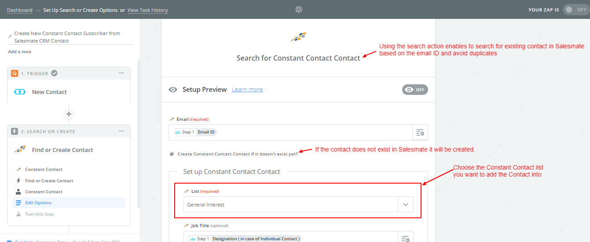Click the Setup Preview label
Image resolution: width=590 pixels, height=242 pixels.
pos(205,90)
